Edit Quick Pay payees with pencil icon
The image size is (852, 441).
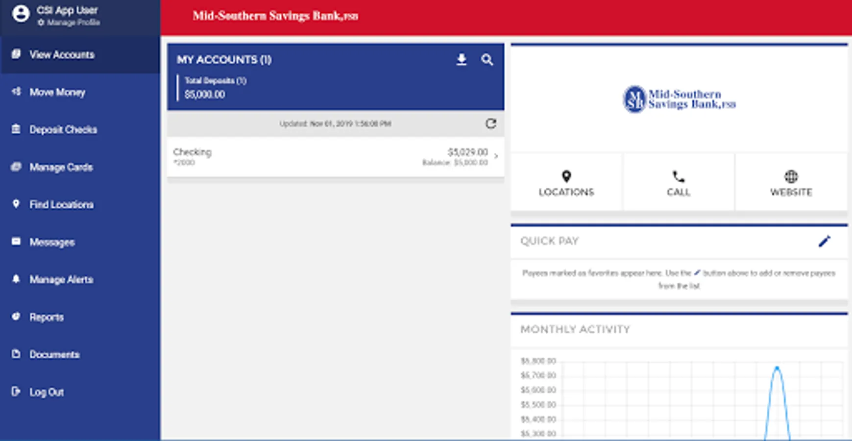click(x=825, y=241)
